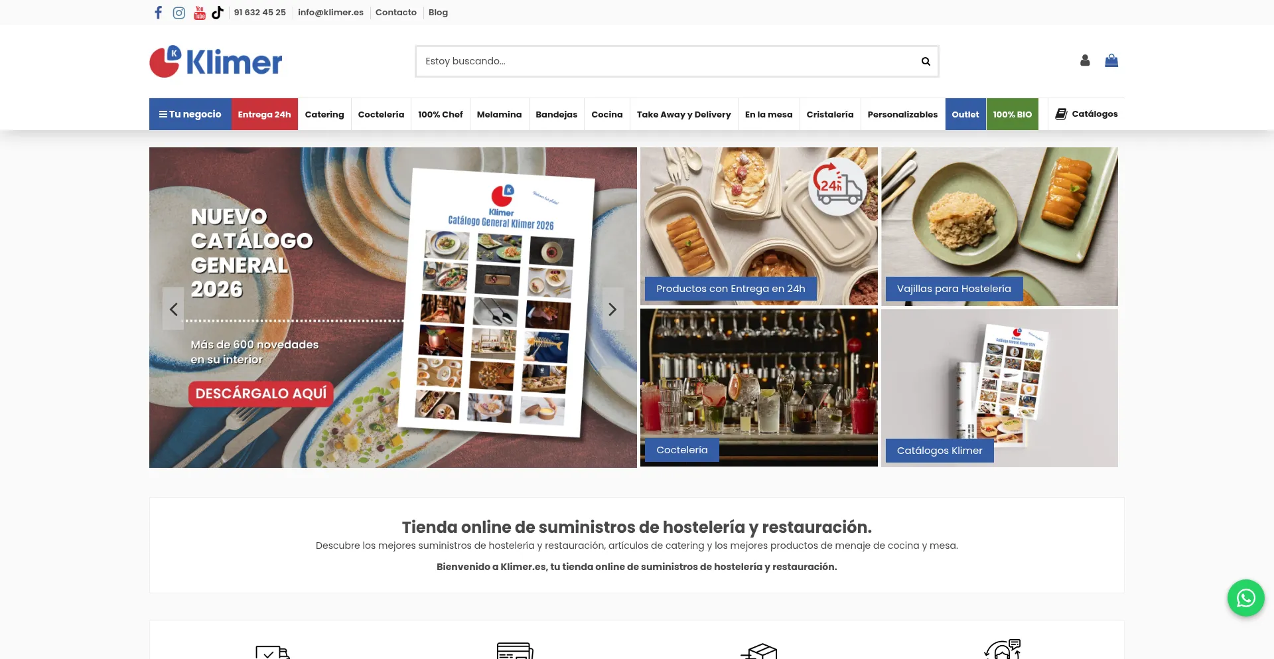Open the Cristalería category
Viewport: 1274px width, 659px height.
point(830,114)
